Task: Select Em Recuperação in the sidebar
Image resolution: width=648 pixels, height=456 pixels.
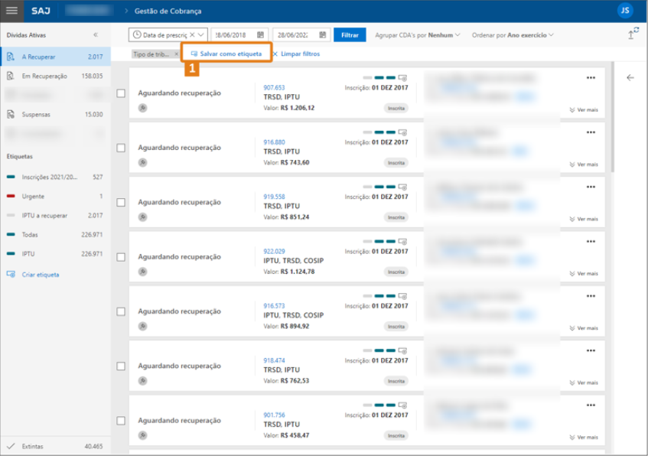Action: pos(44,77)
